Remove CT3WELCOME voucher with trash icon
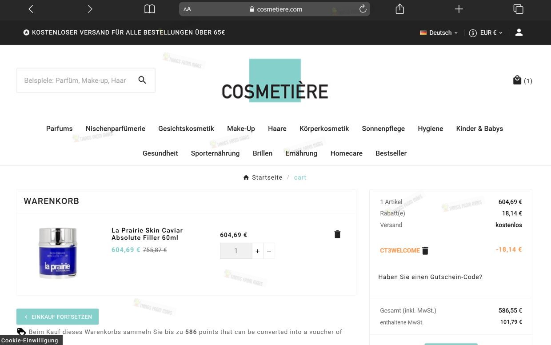The width and height of the screenshot is (551, 345). [x=425, y=251]
